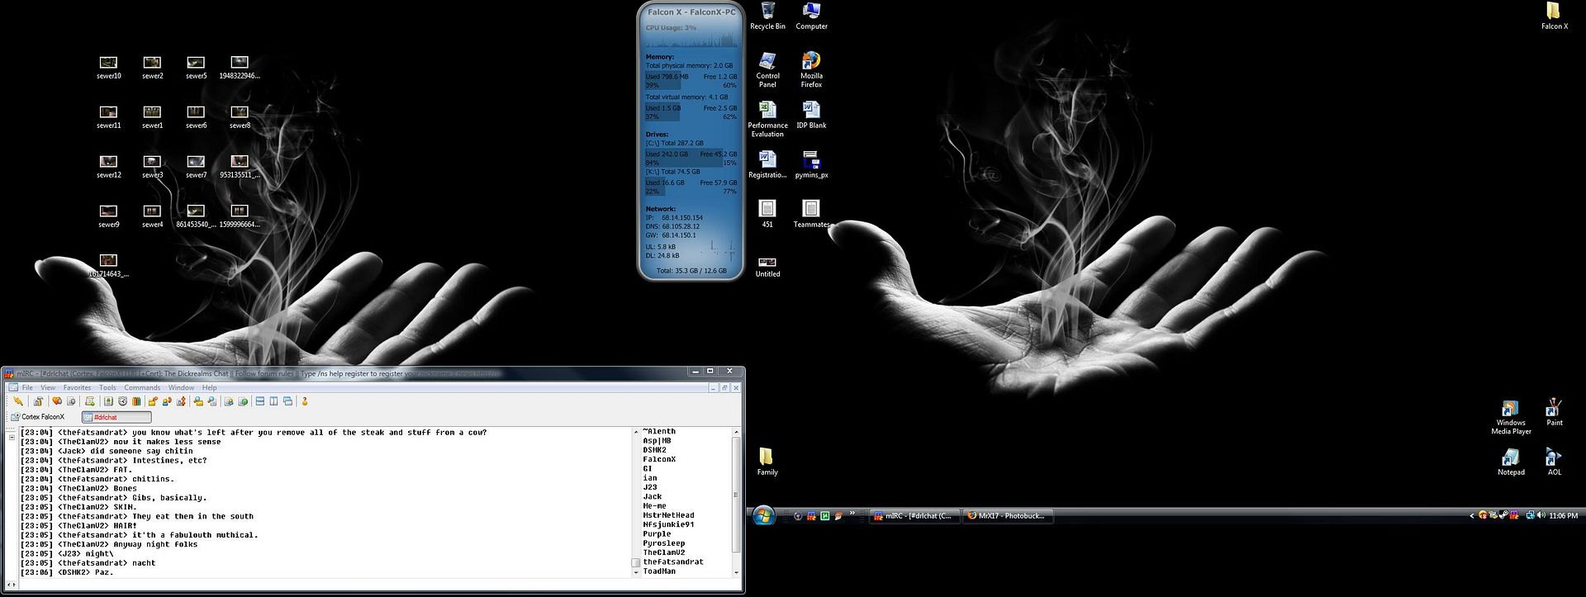
Task: Click chat text scrollbar up arrow
Action: point(636,432)
